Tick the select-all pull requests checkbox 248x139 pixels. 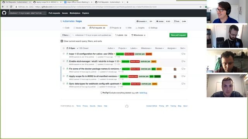[x=64, y=48]
